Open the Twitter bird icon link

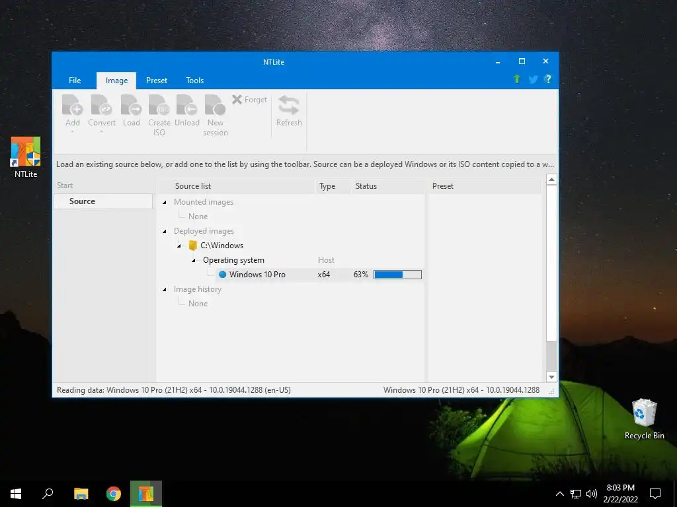tap(534, 79)
